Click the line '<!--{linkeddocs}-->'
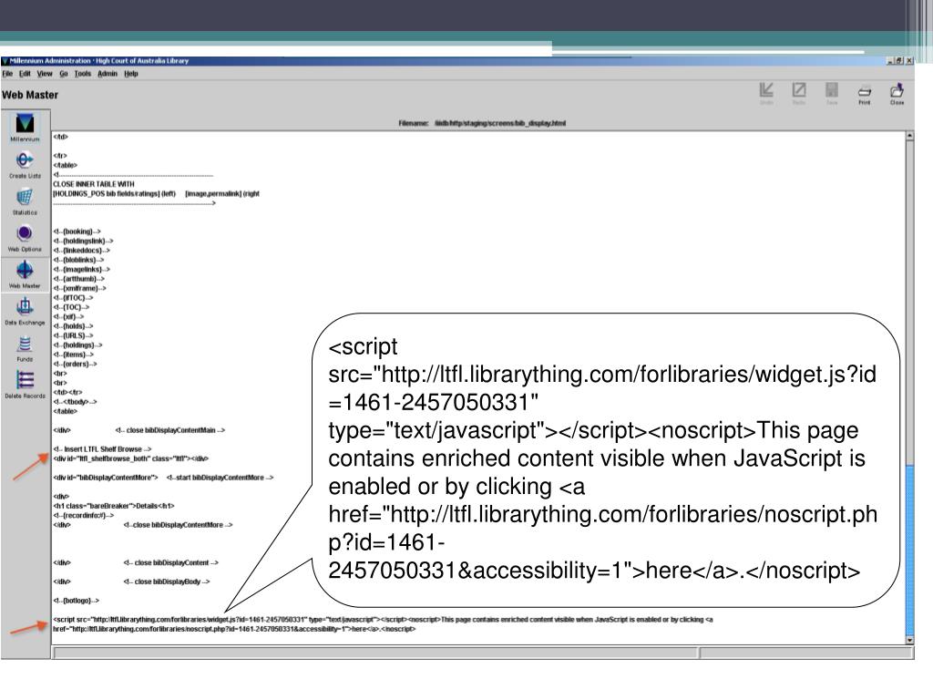This screenshot has height=700, width=933. click(81, 251)
